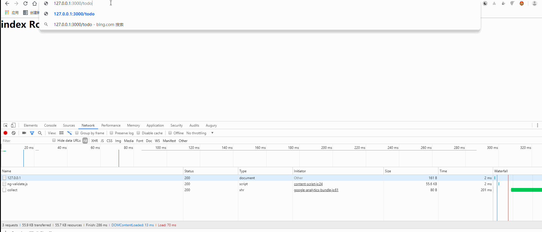542x232 pixels.
Task: Click the shield-shaped extension icon
Action: (x=513, y=3)
